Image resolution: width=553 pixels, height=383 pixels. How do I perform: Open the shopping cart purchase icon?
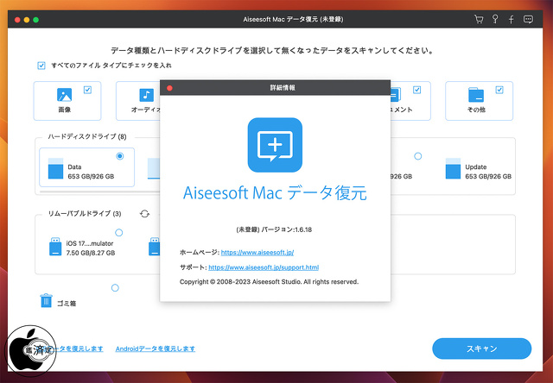click(478, 19)
